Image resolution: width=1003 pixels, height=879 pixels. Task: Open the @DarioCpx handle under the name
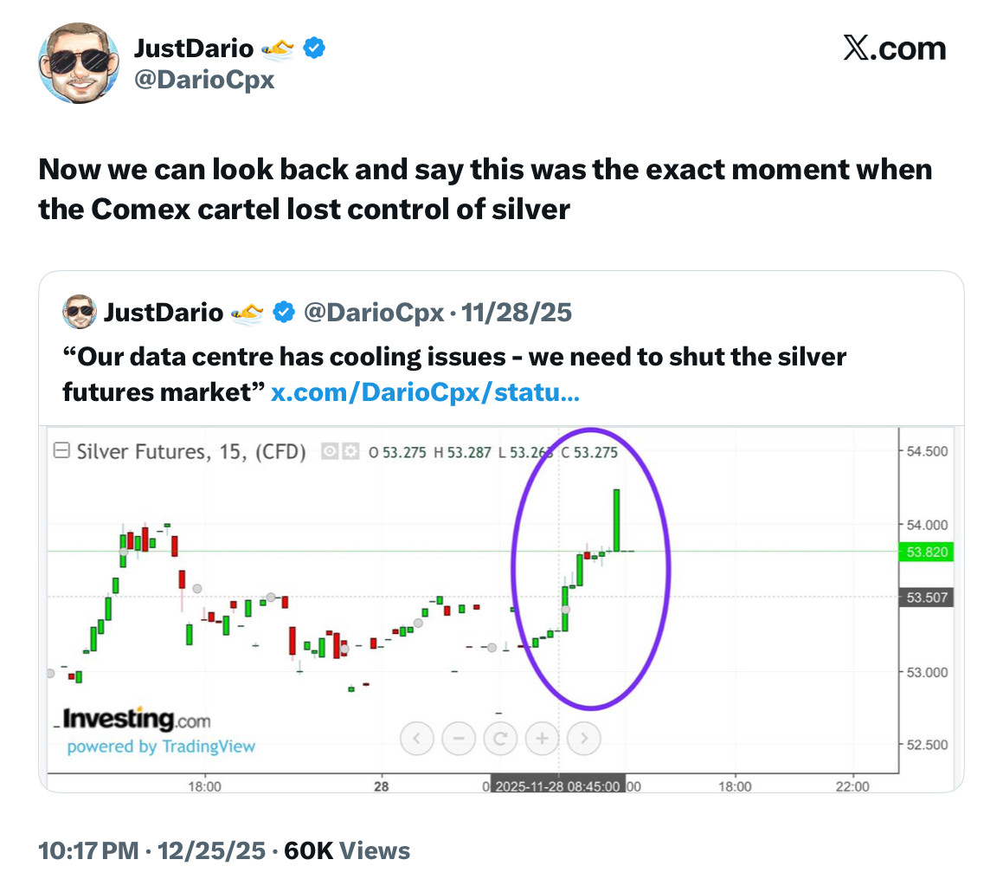click(203, 80)
